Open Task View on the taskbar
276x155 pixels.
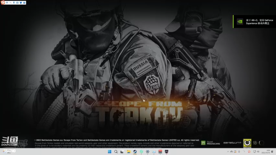pyautogui.click(x=122, y=152)
